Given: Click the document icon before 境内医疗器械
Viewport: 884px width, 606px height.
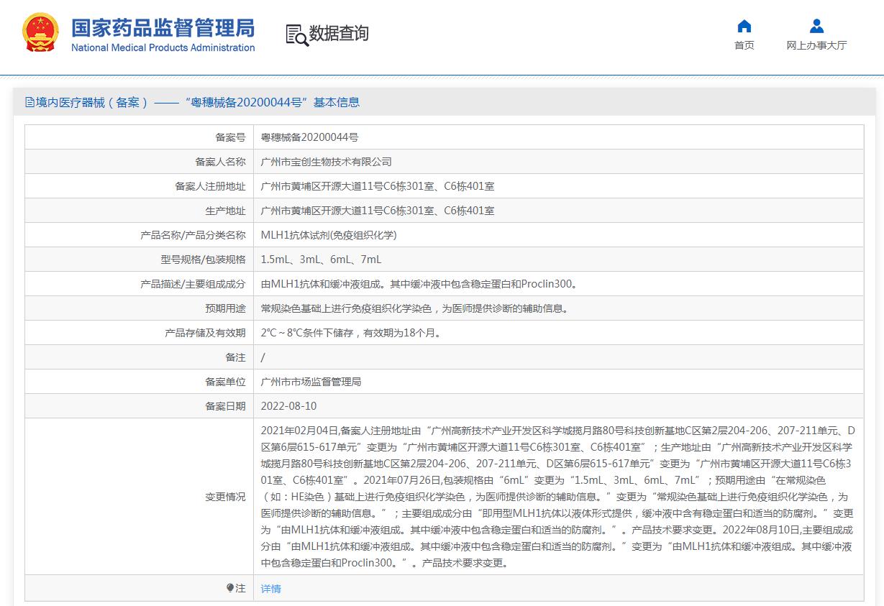Looking at the screenshot, I should pyautogui.click(x=29, y=102).
